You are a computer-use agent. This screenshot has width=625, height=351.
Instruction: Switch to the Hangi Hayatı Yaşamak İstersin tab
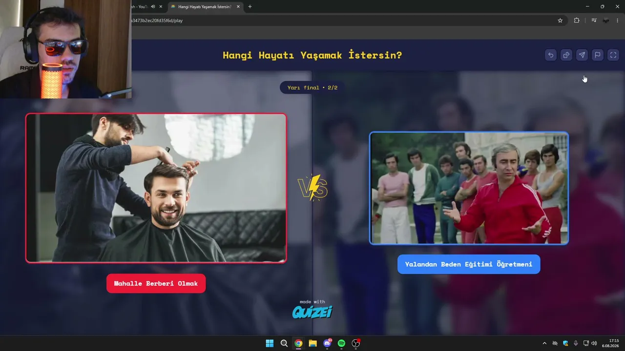pos(205,7)
